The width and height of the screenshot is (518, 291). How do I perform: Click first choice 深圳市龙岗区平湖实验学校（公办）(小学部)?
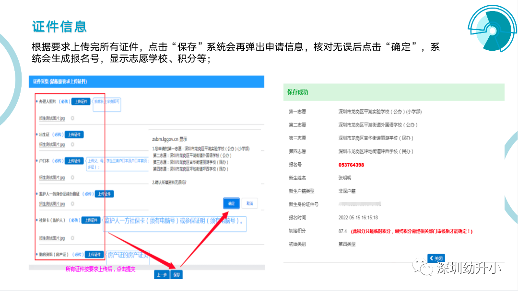(380, 112)
